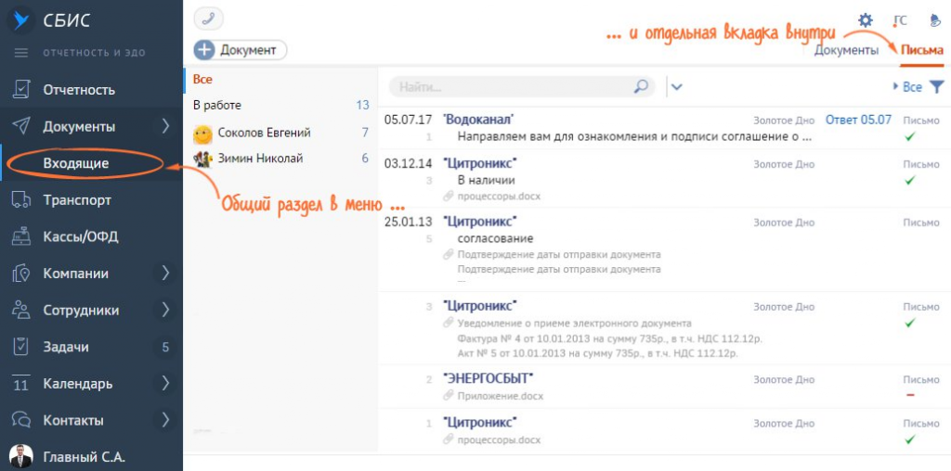Open the search options dropdown arrow
The width and height of the screenshot is (951, 471).
coord(676,86)
